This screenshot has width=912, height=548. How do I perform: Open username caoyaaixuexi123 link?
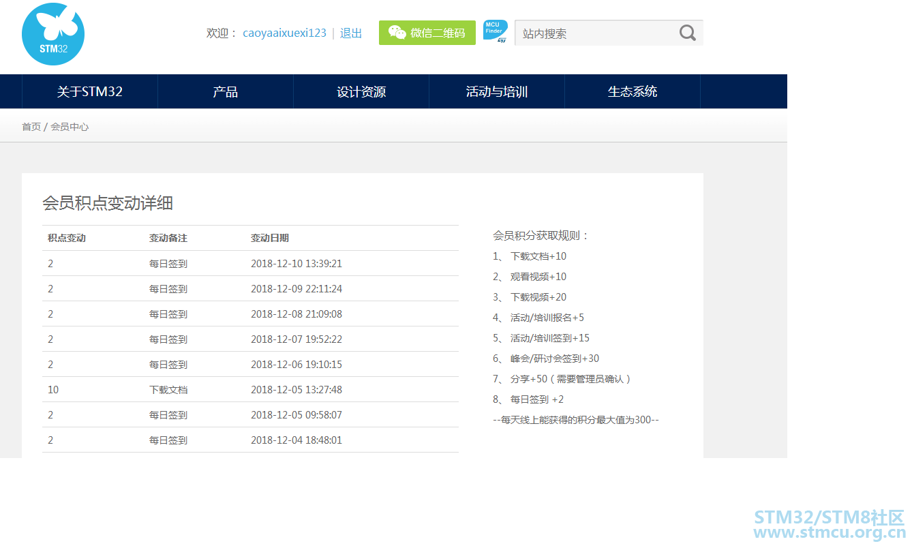point(284,33)
